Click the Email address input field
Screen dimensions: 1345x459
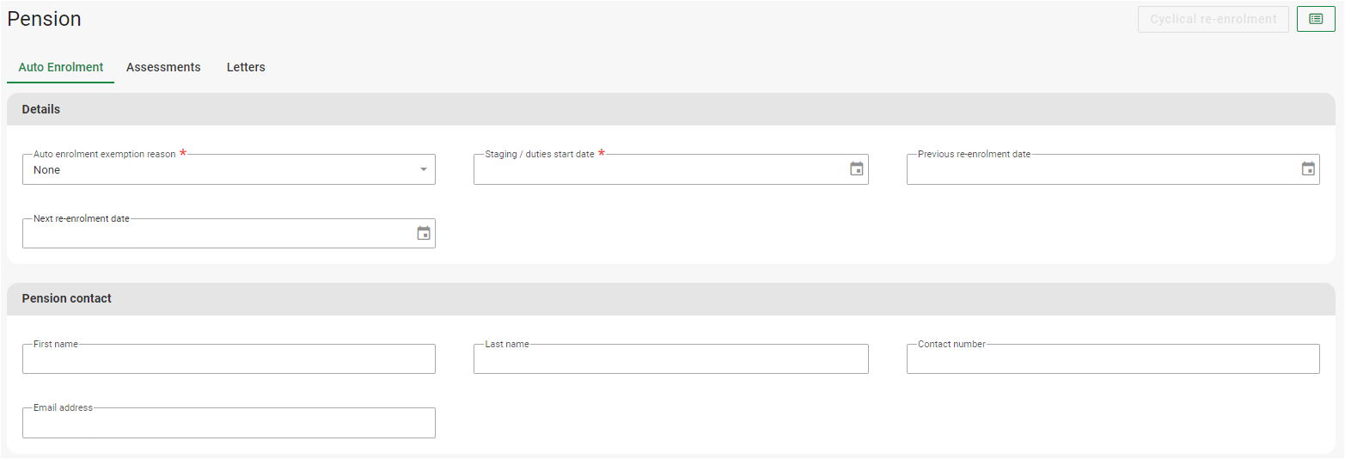coord(229,423)
